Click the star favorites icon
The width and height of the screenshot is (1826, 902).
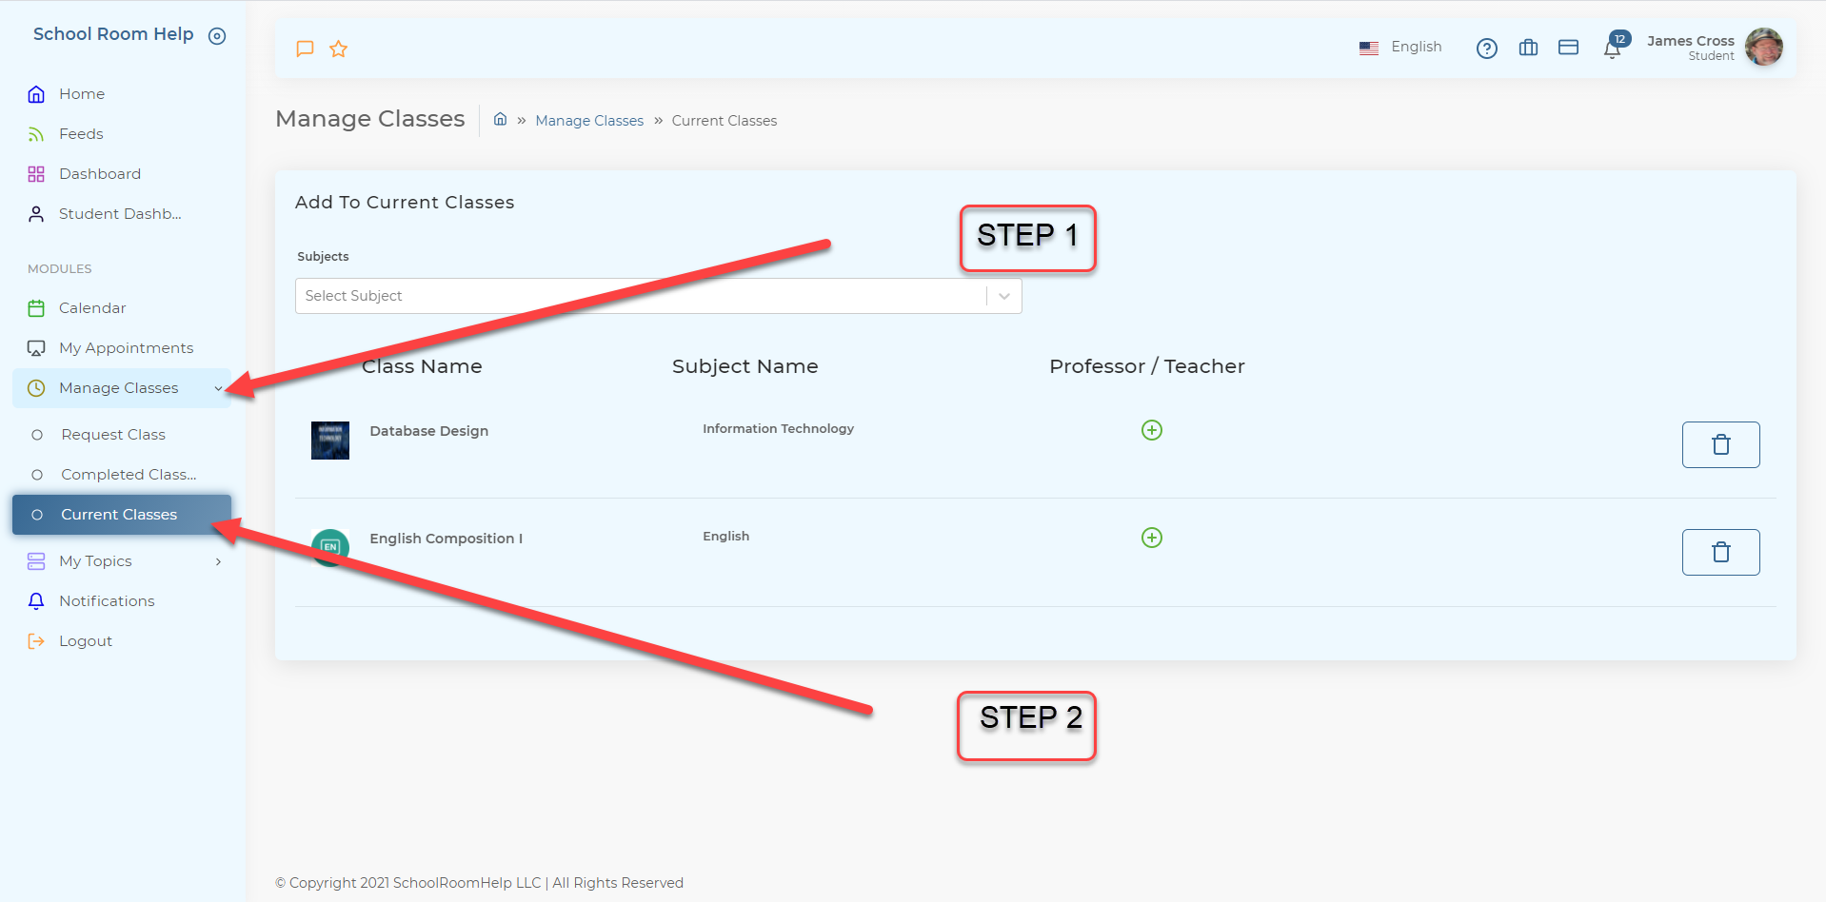(x=339, y=49)
